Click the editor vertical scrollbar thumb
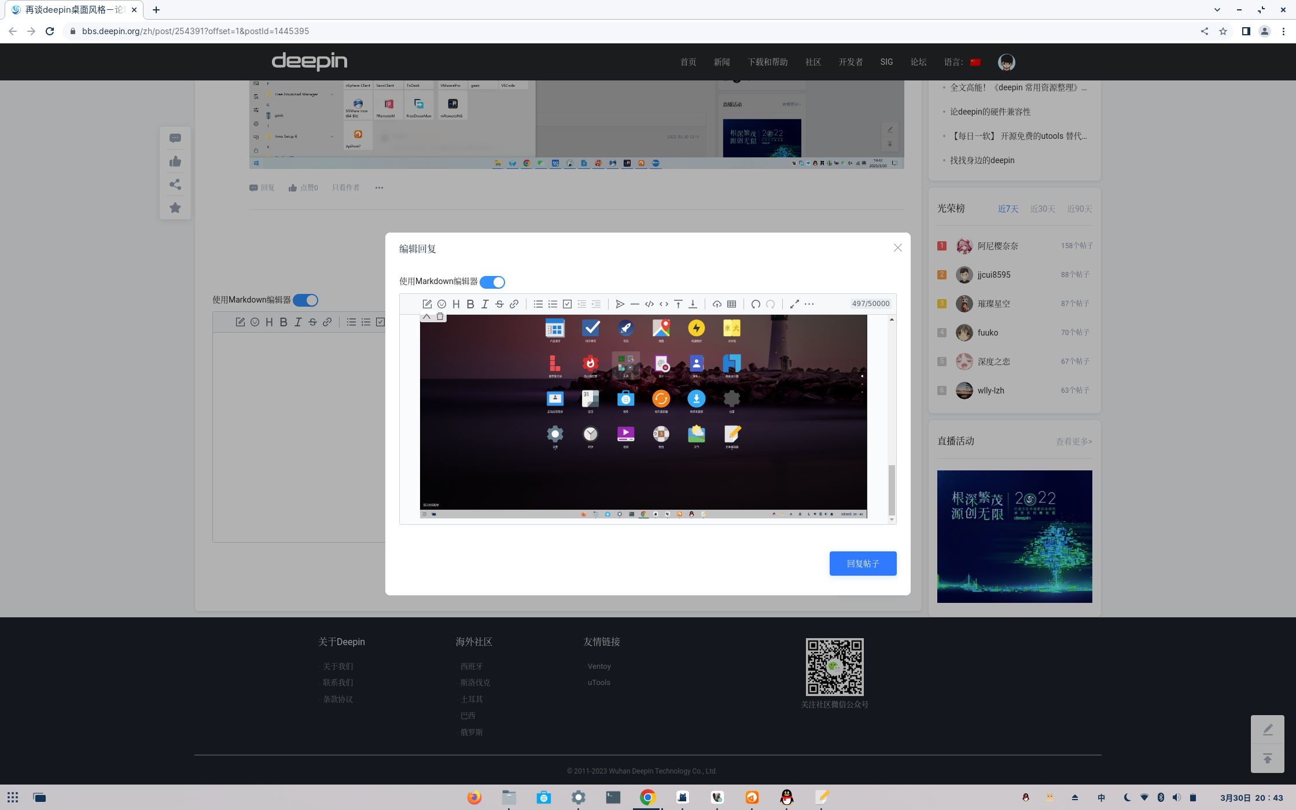The image size is (1296, 810). 892,489
